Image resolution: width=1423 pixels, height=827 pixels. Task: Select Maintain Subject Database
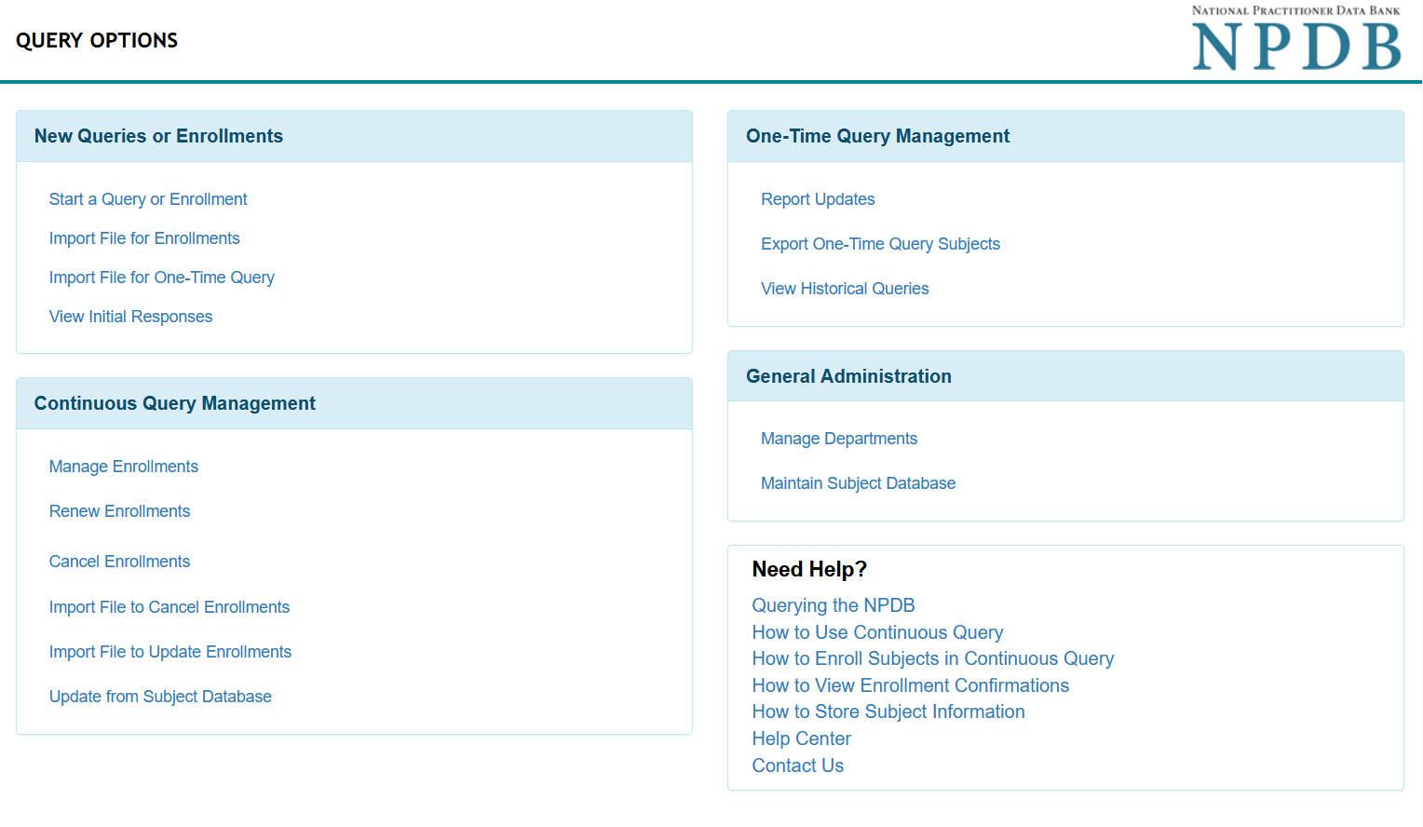pyautogui.click(x=858, y=482)
